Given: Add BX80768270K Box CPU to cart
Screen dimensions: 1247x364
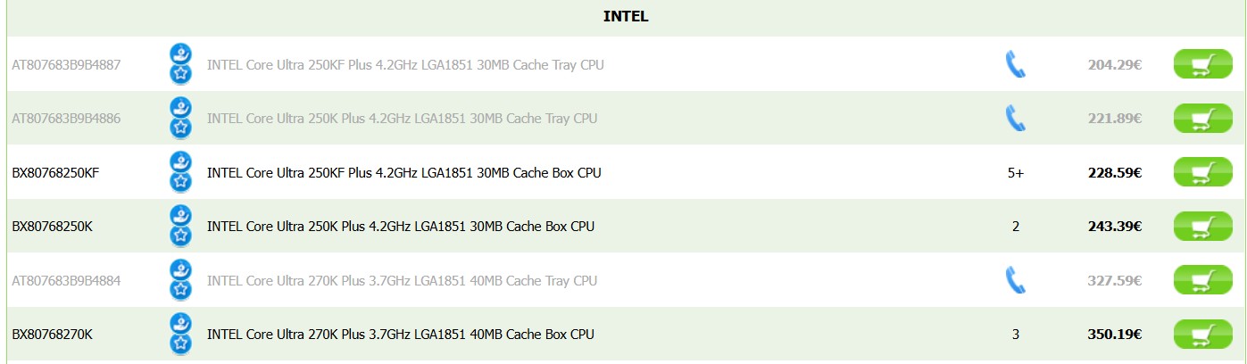Looking at the screenshot, I should pos(1201,335).
